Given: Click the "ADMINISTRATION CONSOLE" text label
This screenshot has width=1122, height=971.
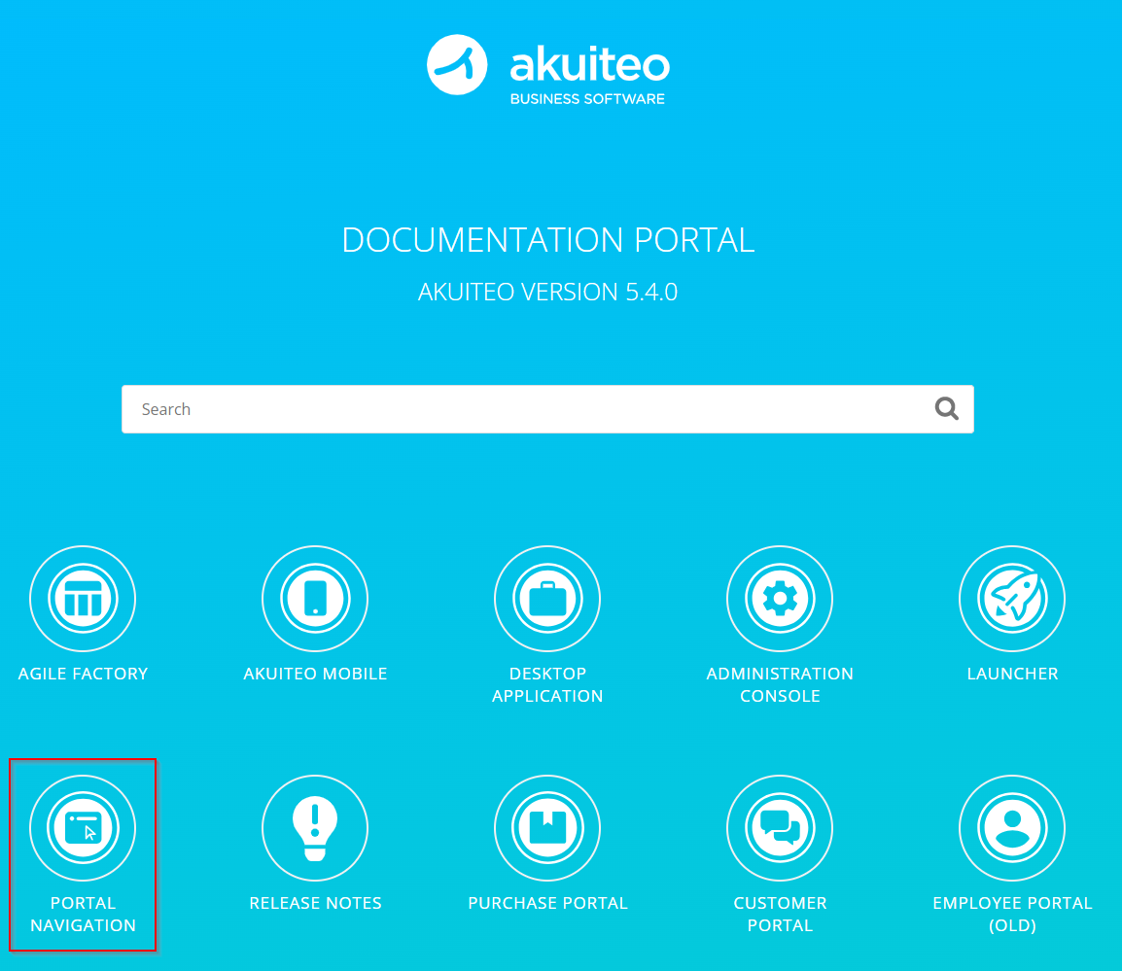Looking at the screenshot, I should (x=780, y=684).
